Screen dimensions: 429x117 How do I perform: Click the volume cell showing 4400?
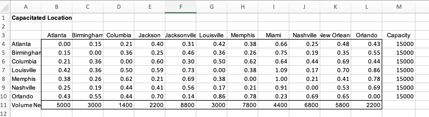tap(274, 105)
